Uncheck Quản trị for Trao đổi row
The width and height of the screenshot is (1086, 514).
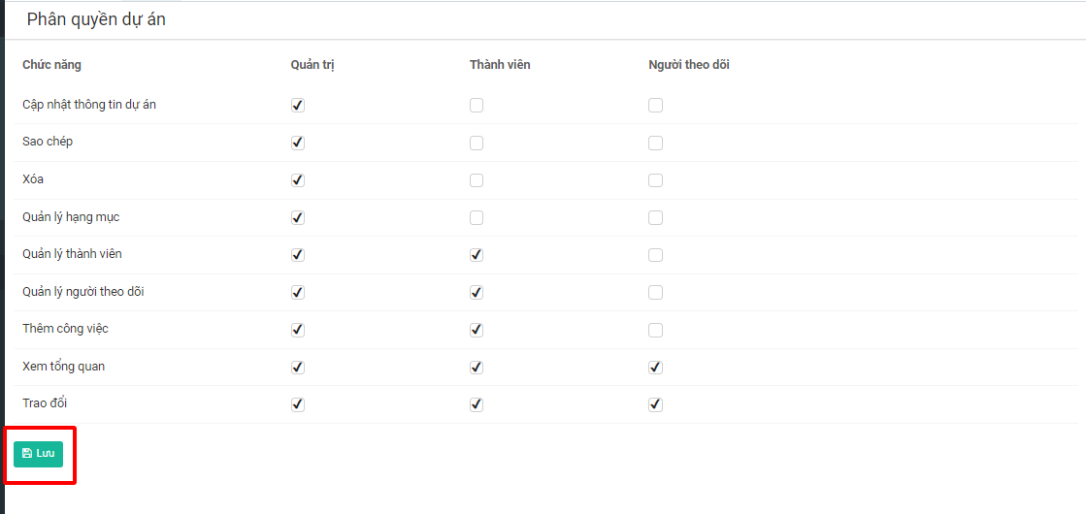298,404
